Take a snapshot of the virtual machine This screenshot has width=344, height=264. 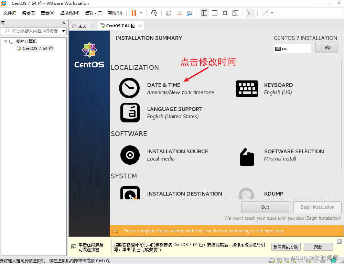pos(169,13)
